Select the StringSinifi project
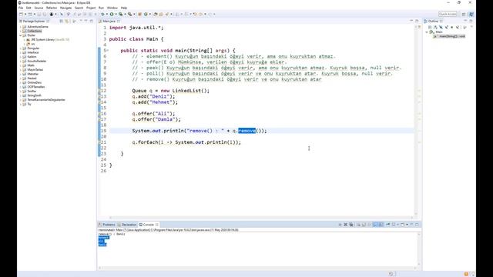Image resolution: width=493 pixels, height=277 pixels. pyautogui.click(x=34, y=95)
